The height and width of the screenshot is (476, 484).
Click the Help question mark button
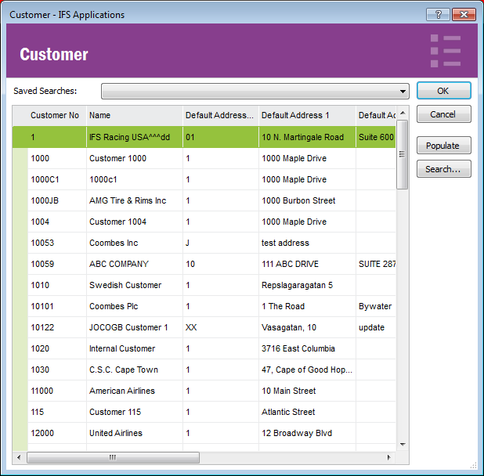(437, 14)
